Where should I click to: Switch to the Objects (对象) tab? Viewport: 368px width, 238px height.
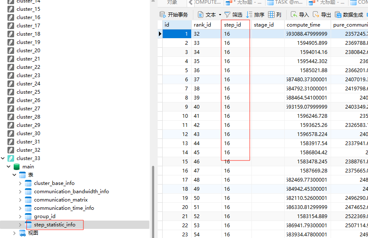click(172, 2)
